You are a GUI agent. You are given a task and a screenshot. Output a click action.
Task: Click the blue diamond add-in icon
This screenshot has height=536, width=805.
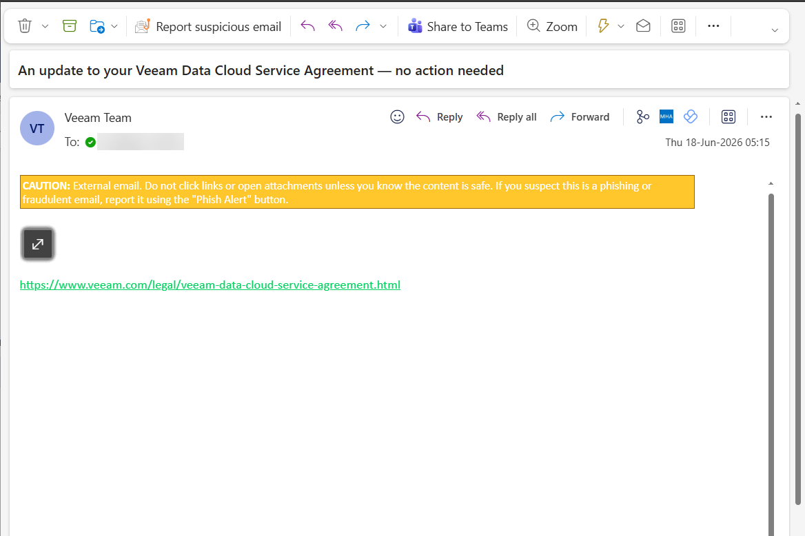pos(691,116)
